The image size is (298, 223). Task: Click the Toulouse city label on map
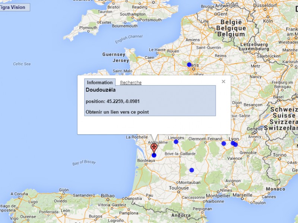(178, 188)
